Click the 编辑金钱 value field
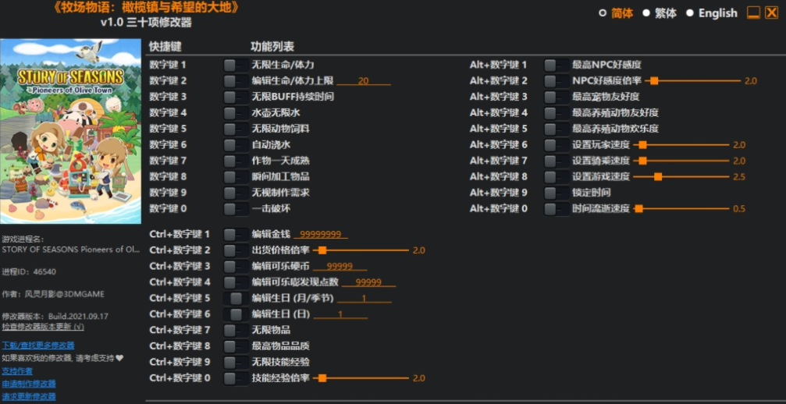 click(322, 234)
